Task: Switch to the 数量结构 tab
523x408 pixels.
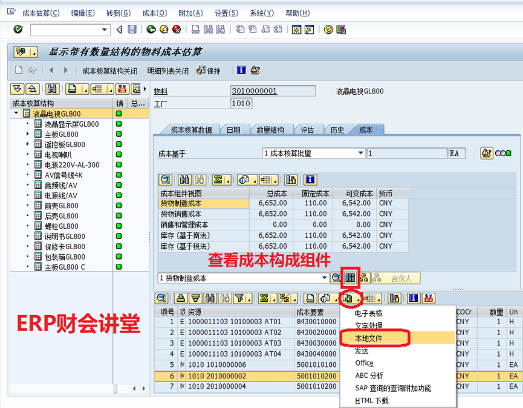Action: pyautogui.click(x=270, y=130)
